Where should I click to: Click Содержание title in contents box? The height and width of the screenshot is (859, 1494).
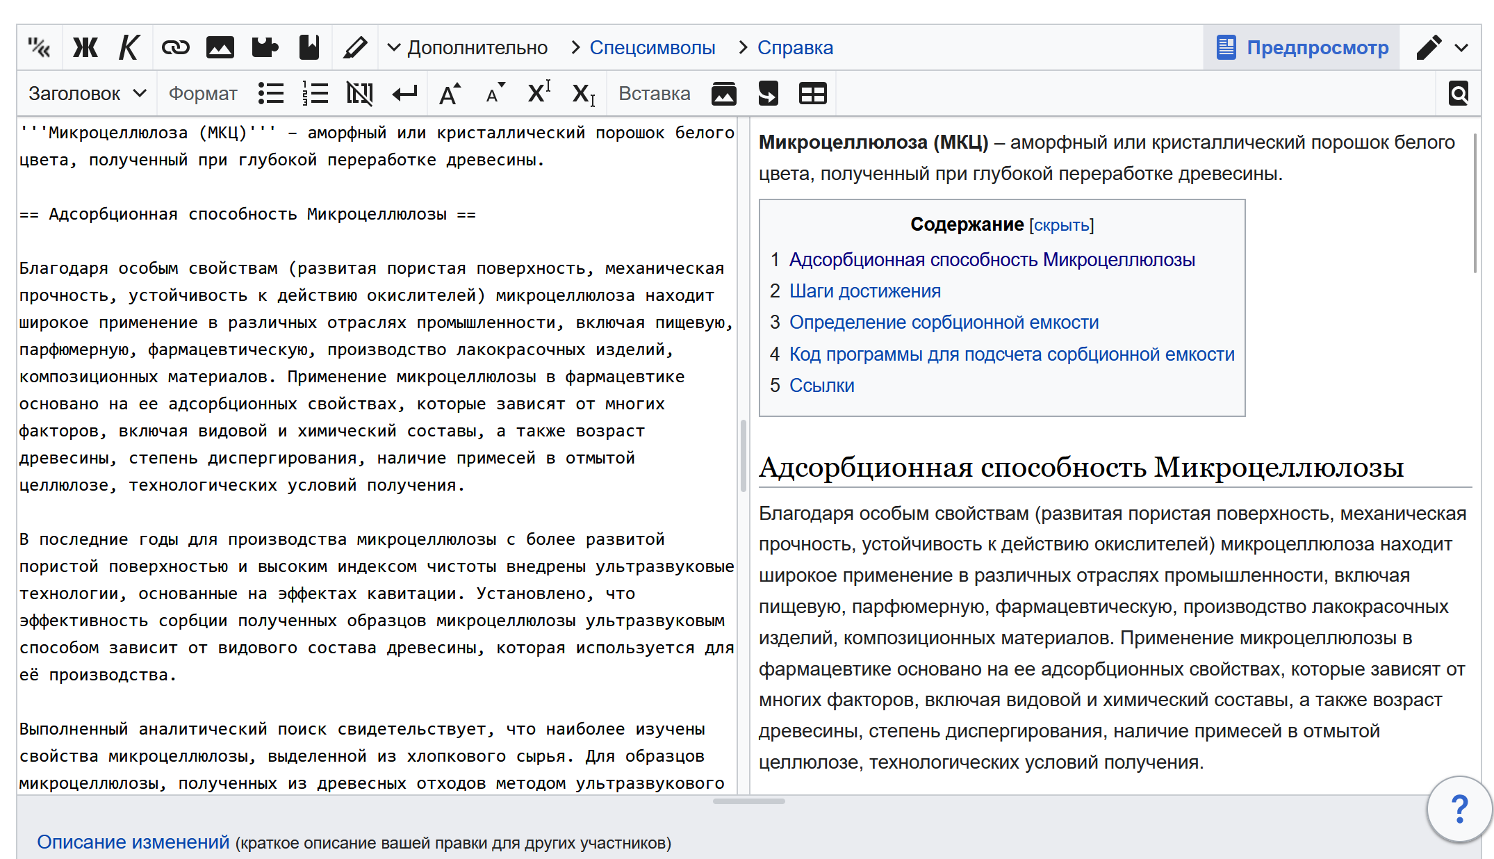(x=967, y=224)
